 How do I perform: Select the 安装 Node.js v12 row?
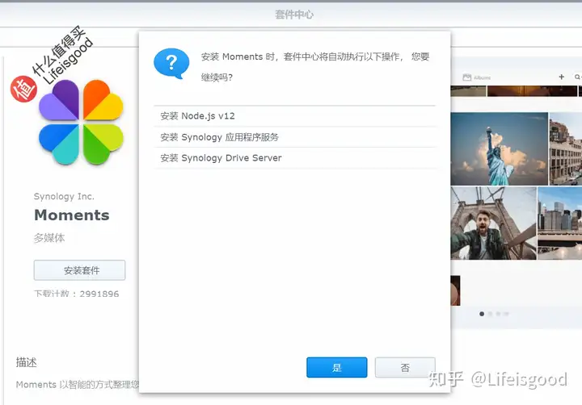[x=295, y=116]
